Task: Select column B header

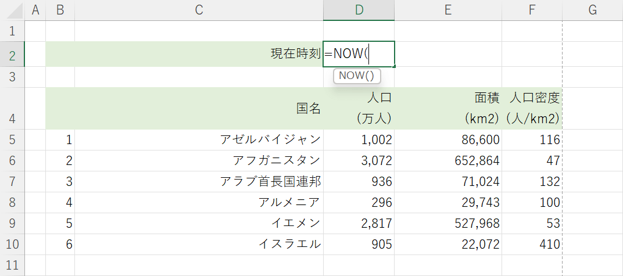Action: [60, 10]
